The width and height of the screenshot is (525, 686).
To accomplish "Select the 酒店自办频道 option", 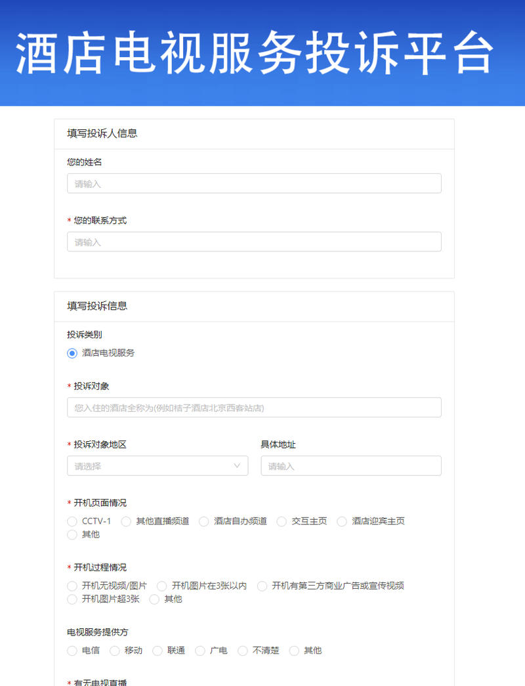I will (204, 521).
